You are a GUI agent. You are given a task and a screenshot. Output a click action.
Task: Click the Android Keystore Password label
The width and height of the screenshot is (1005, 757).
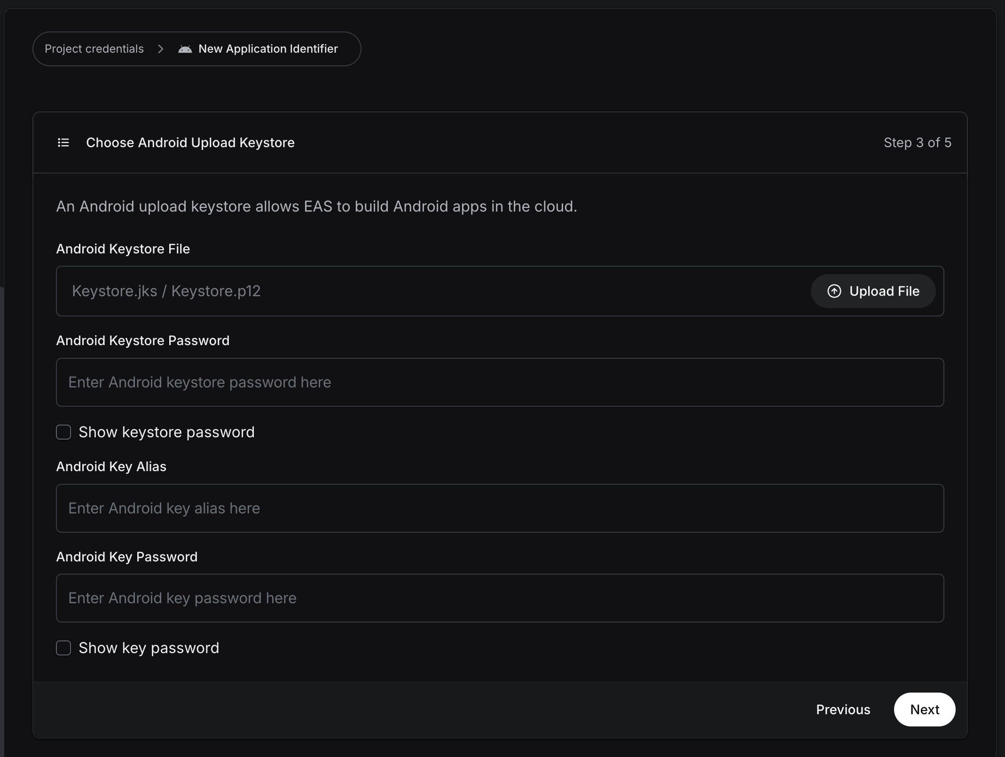(143, 340)
